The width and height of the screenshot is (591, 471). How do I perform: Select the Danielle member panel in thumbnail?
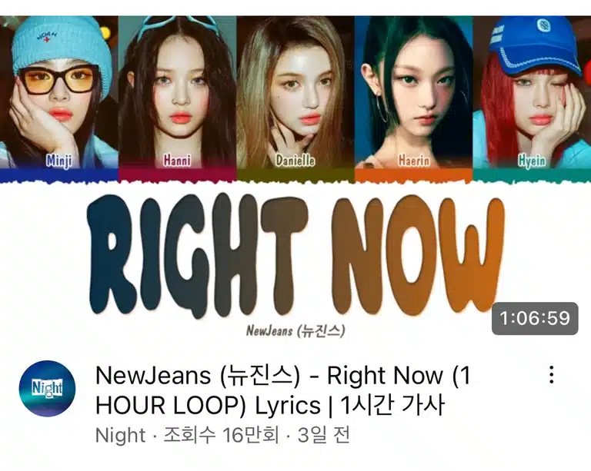click(x=295, y=92)
